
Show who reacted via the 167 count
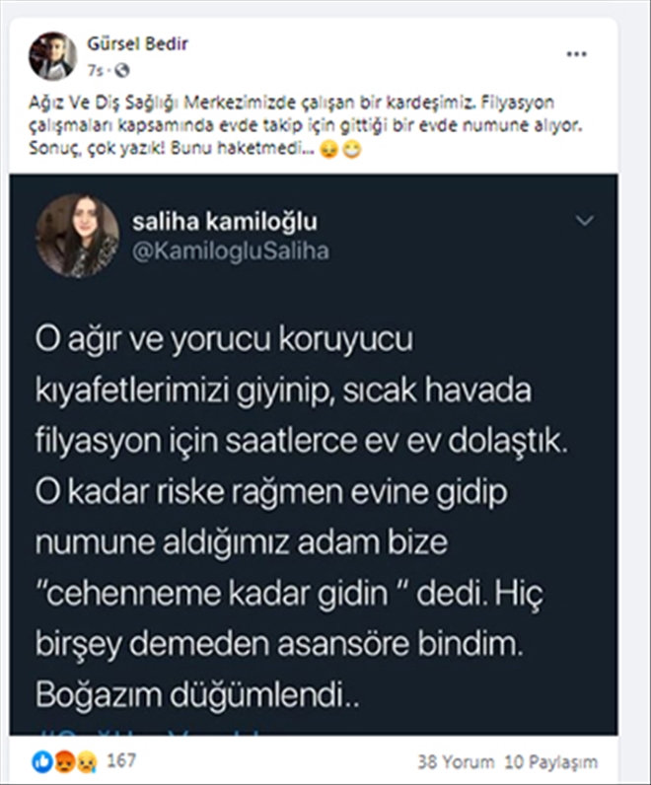[122, 760]
